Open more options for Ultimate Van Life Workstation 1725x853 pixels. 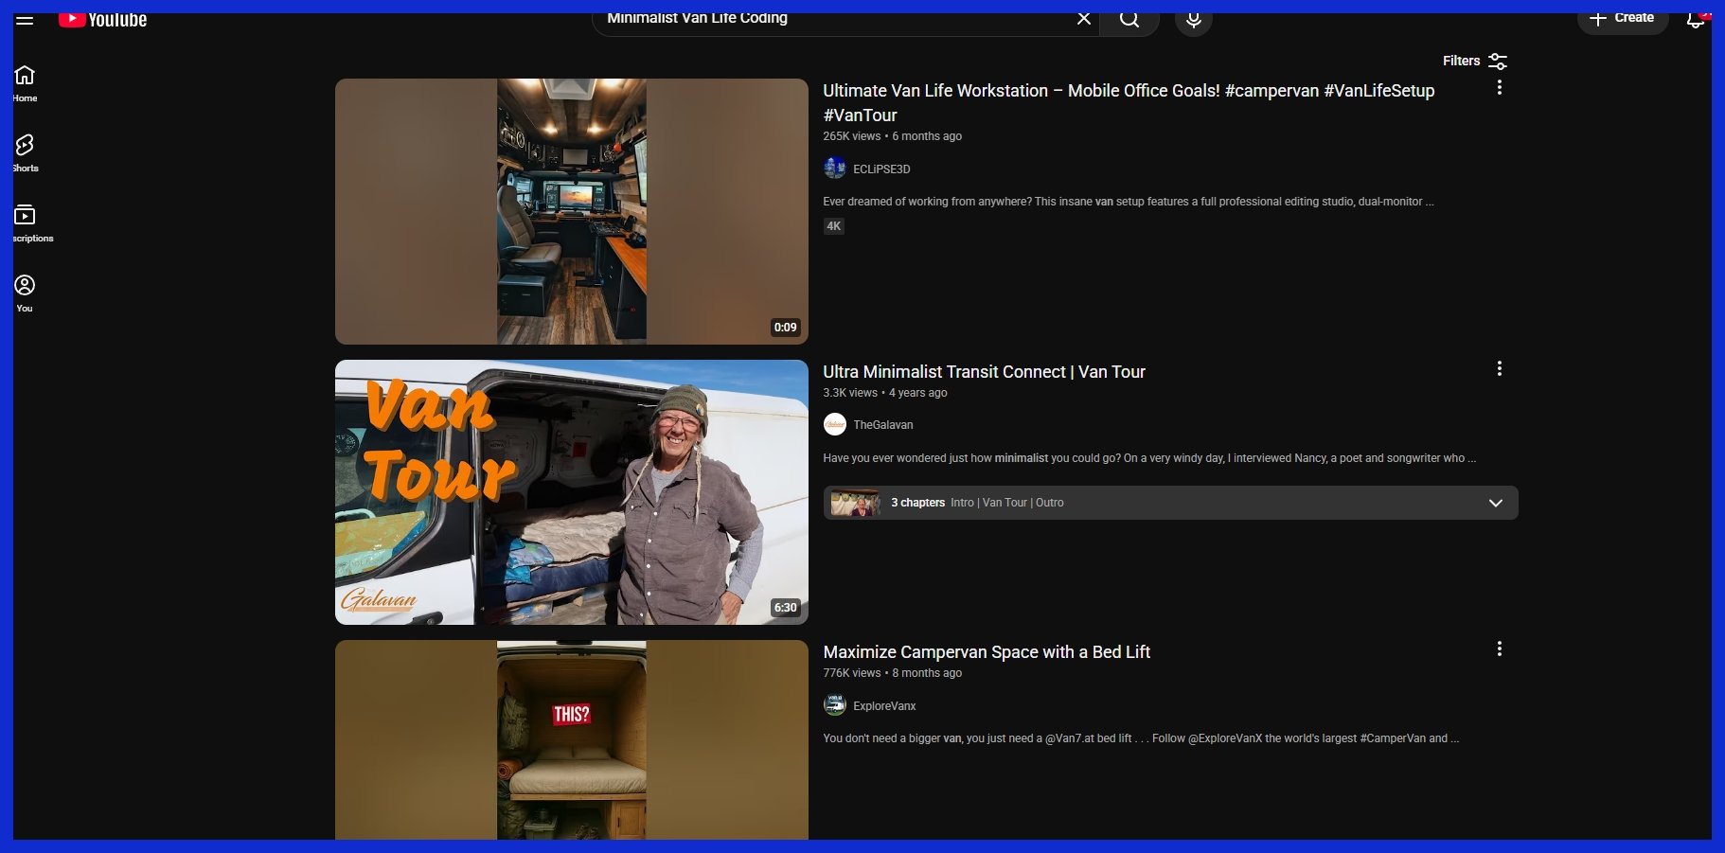pyautogui.click(x=1499, y=88)
